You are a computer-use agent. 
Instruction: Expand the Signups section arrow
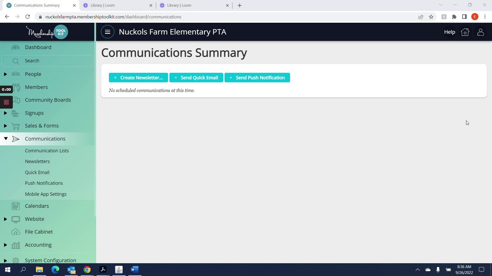tap(5, 113)
